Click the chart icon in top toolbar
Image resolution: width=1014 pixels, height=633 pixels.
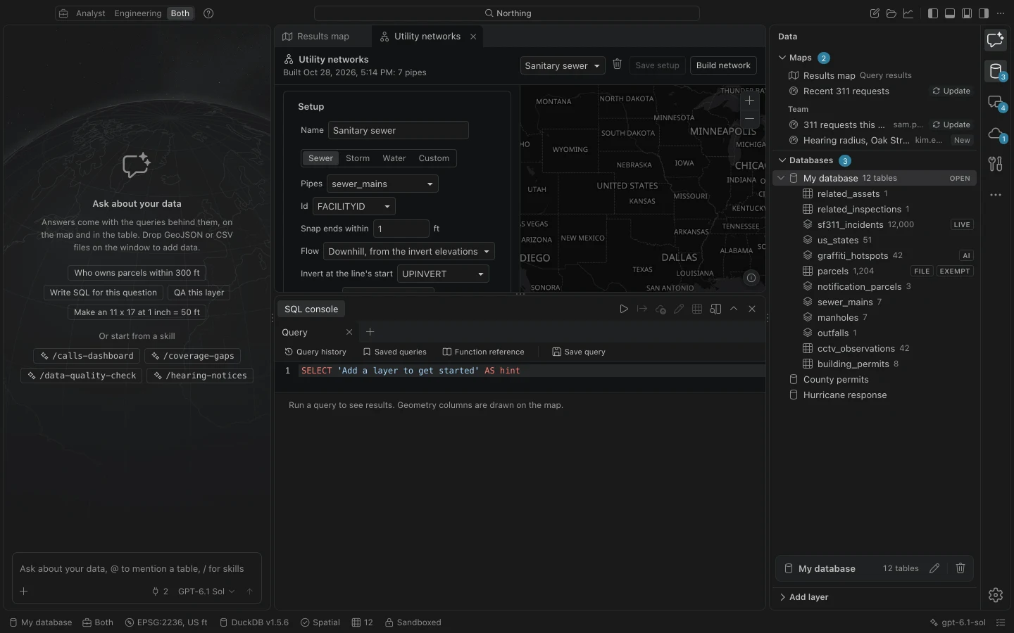tap(908, 13)
